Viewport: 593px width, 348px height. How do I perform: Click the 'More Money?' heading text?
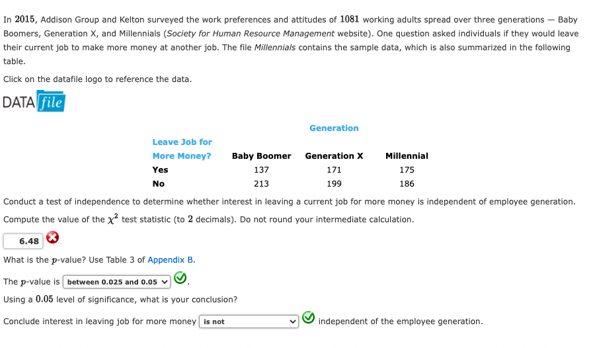[x=182, y=156]
